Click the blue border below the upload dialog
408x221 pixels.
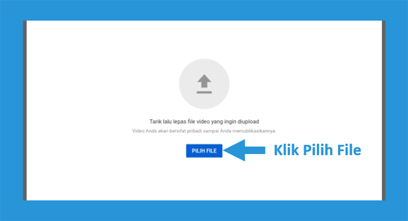point(204,211)
